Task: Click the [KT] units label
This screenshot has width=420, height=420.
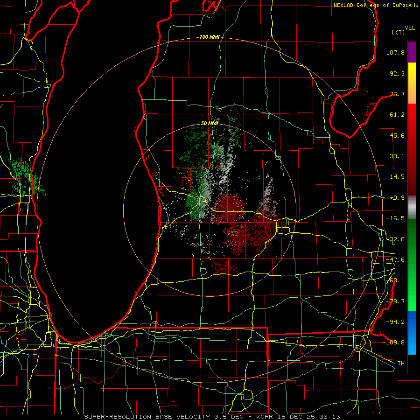Action: (399, 32)
